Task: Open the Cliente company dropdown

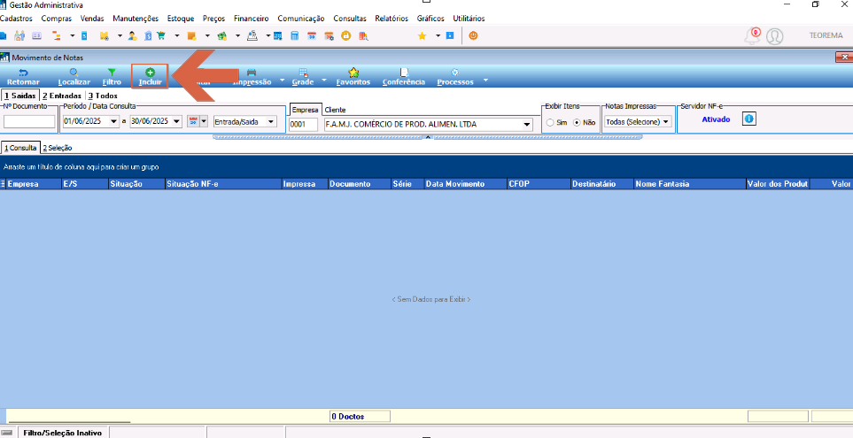Action: [527, 125]
